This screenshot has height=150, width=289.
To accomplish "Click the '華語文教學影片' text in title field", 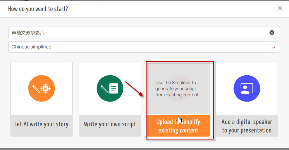I will pos(28,33).
